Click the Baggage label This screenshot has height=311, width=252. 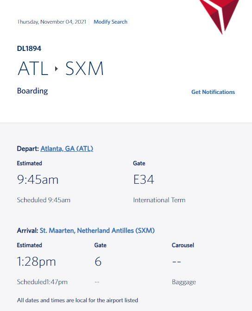point(184,282)
